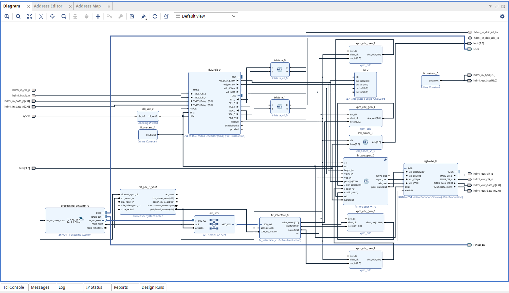Click the Regenerate Layout refresh icon
This screenshot has height=293, width=509.
(x=155, y=16)
